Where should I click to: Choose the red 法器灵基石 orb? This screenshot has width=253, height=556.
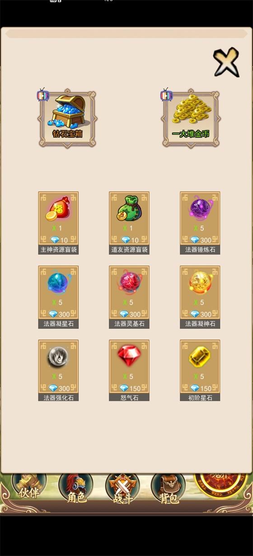tap(129, 297)
